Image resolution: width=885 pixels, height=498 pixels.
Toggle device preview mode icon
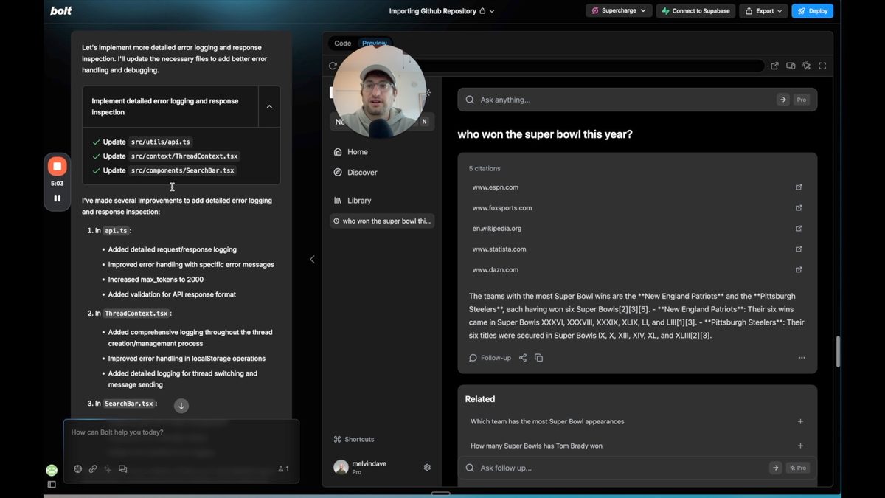[791, 66]
